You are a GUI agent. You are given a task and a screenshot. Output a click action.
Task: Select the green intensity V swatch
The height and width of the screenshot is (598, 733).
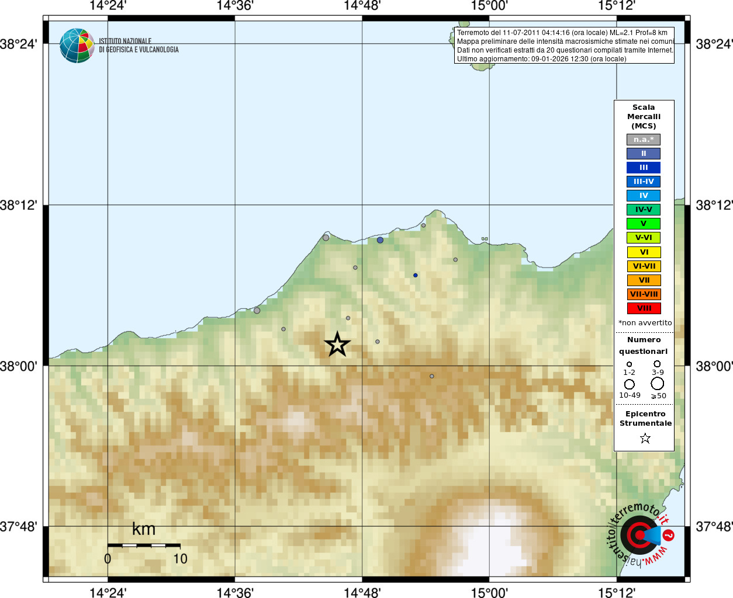[644, 224]
